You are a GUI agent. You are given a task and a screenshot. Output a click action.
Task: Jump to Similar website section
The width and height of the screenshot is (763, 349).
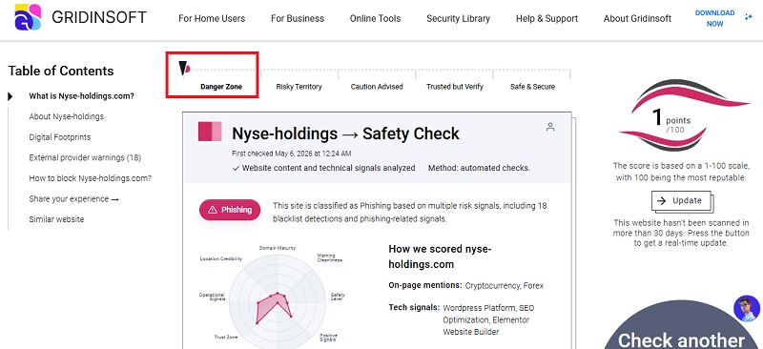(56, 219)
